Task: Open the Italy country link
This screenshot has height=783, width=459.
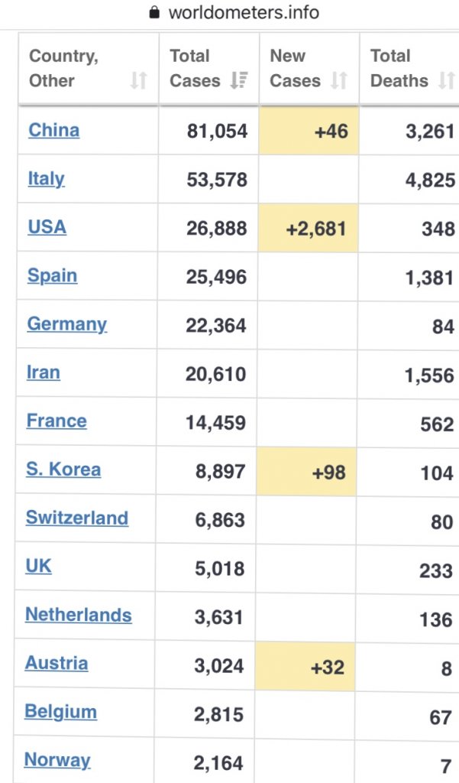Action: [47, 179]
